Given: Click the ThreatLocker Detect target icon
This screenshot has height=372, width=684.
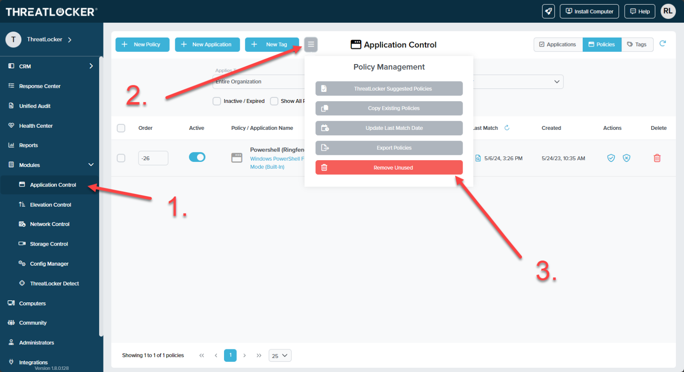Looking at the screenshot, I should click(x=22, y=283).
